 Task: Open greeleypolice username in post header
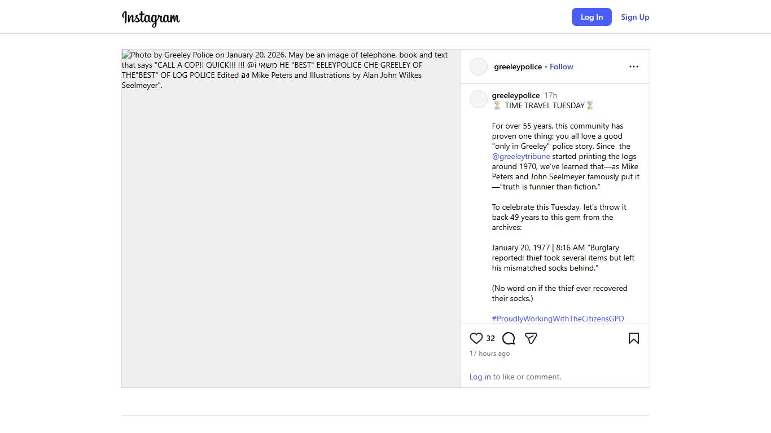[x=518, y=67]
